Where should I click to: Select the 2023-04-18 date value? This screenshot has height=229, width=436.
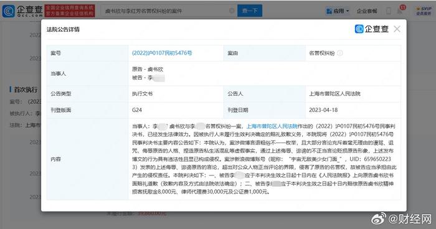click(323, 110)
